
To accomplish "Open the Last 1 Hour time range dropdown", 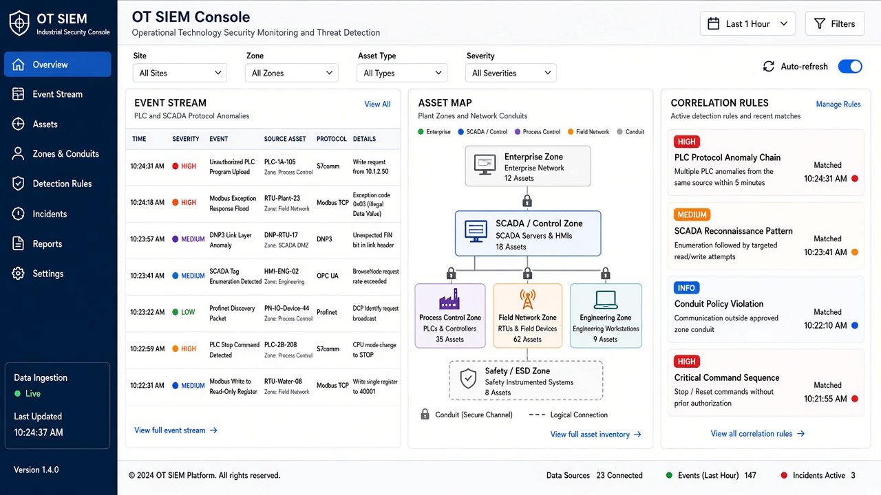I will pos(747,23).
